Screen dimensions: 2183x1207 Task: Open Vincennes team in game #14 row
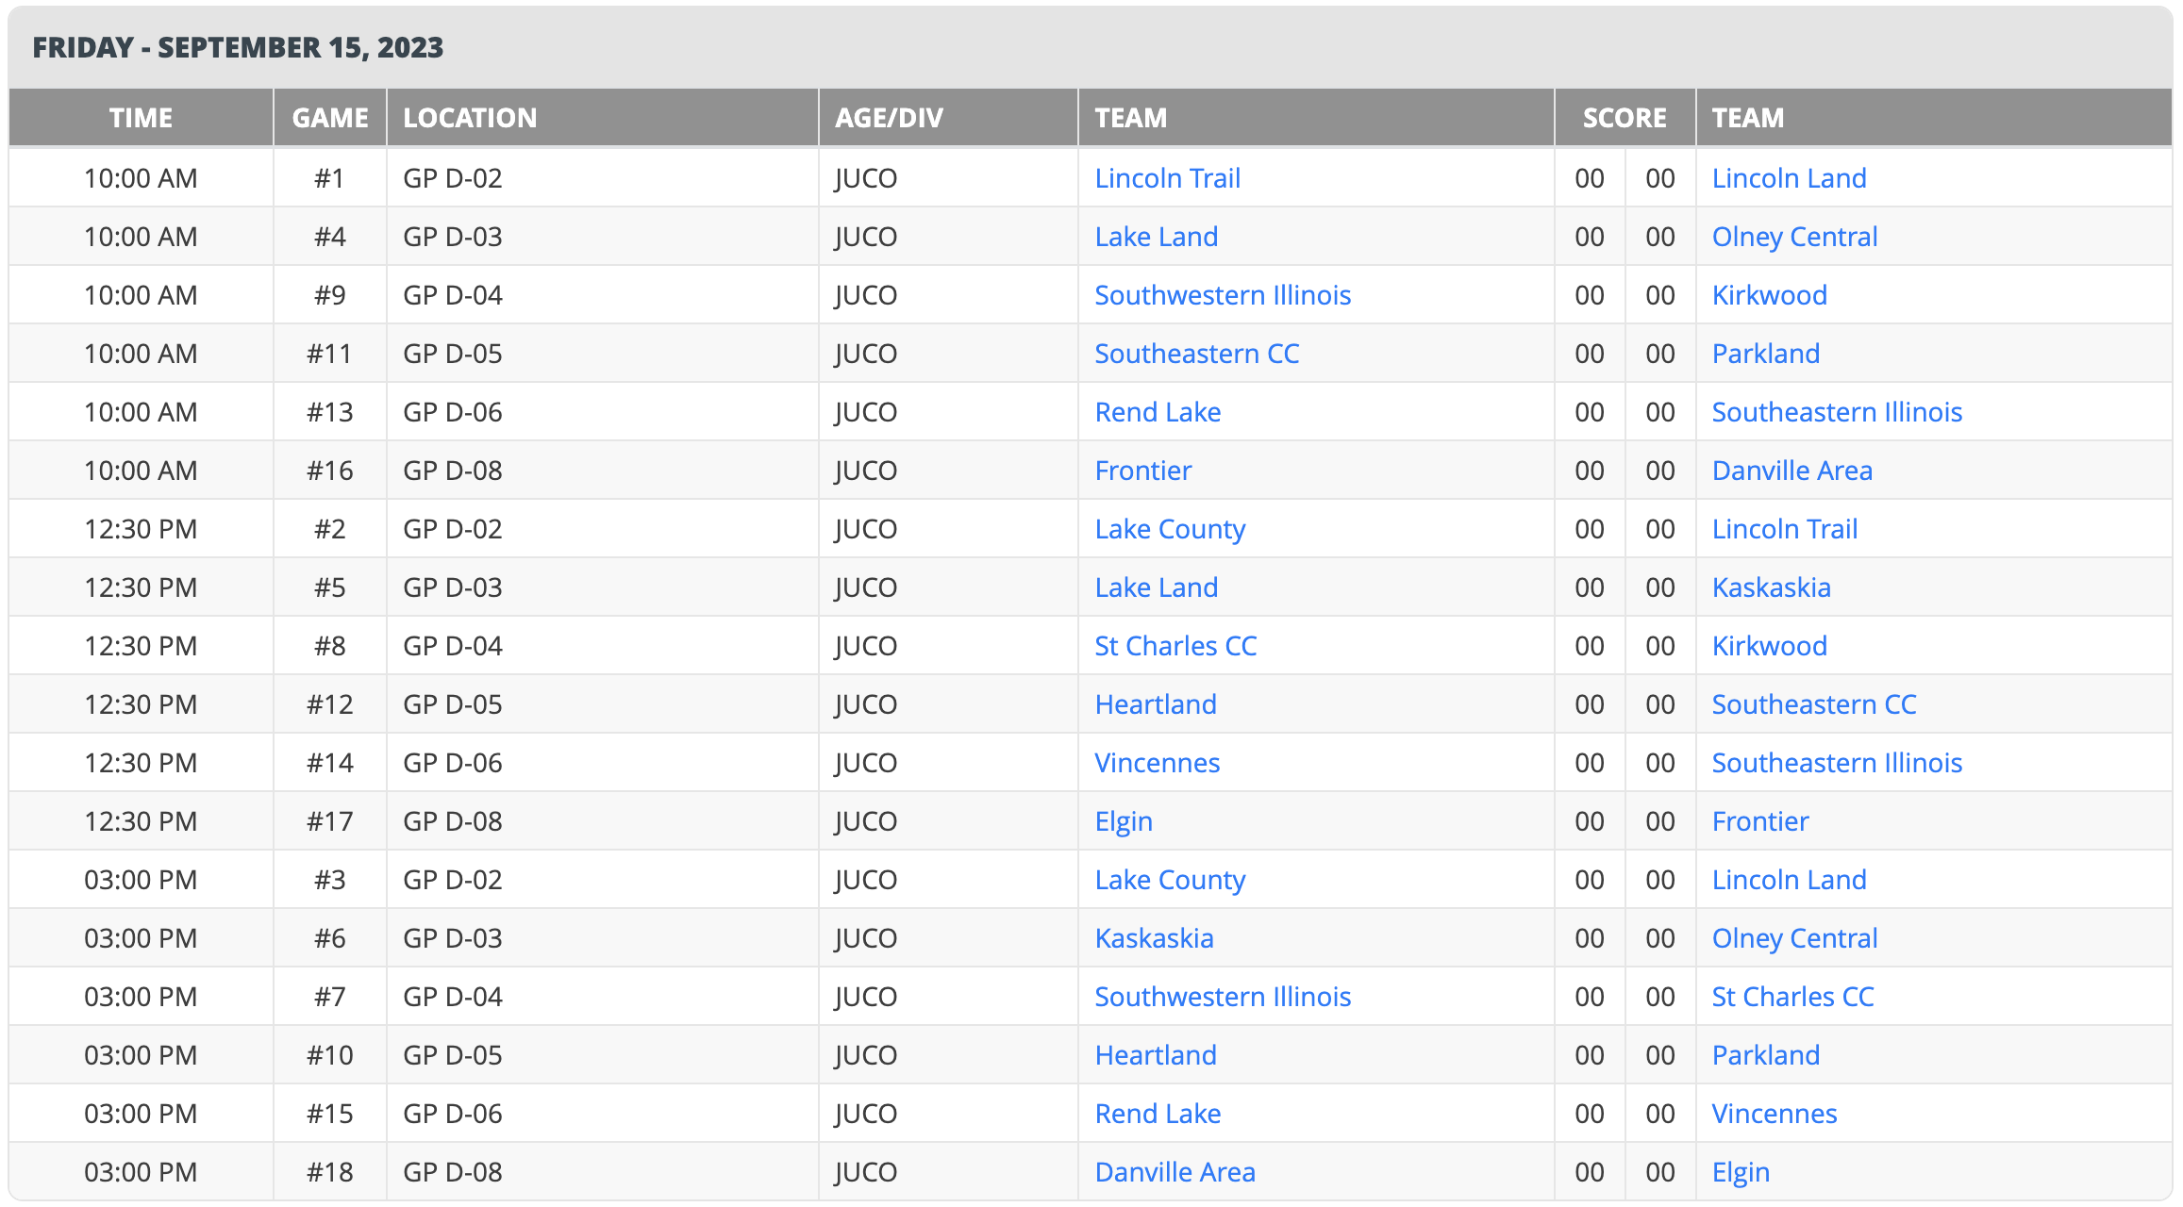(1157, 763)
